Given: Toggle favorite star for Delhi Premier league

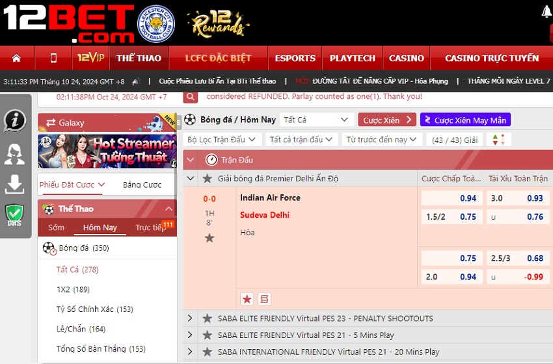Looking at the screenshot, I should coord(208,179).
